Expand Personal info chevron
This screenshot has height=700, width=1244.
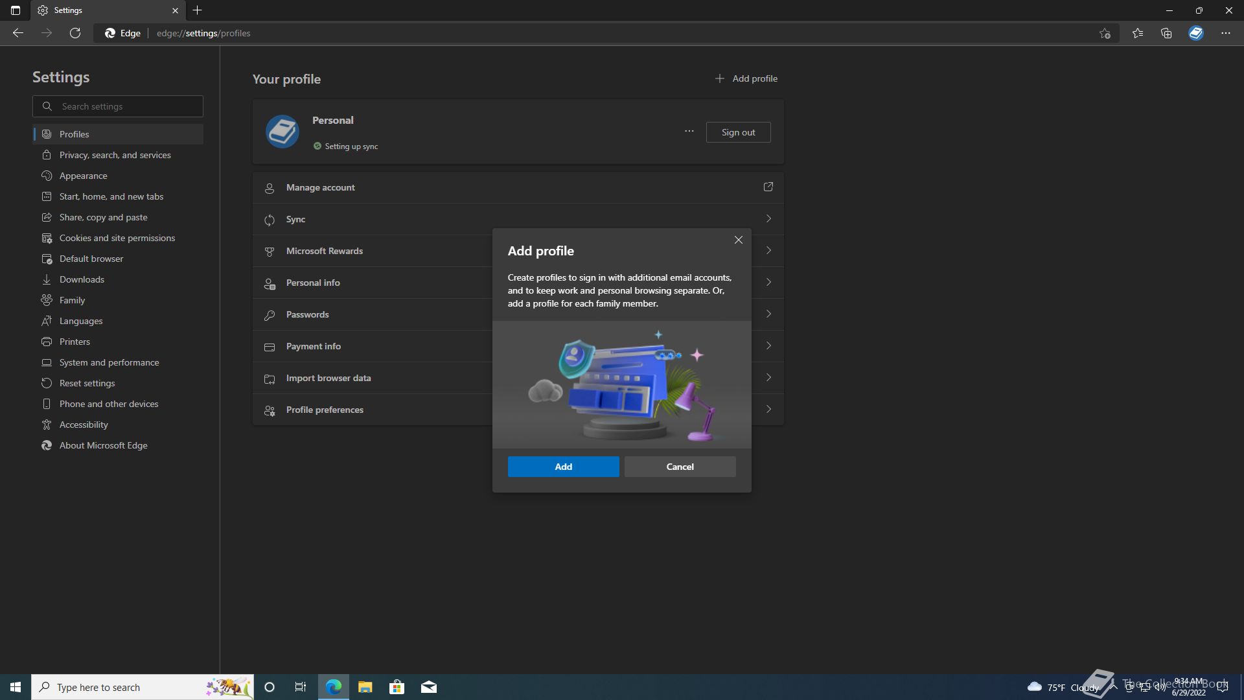pyautogui.click(x=768, y=283)
